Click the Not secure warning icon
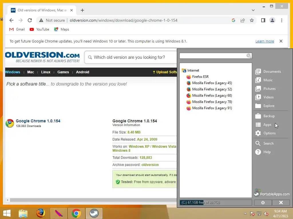The image size is (293, 219). pos(41,20)
